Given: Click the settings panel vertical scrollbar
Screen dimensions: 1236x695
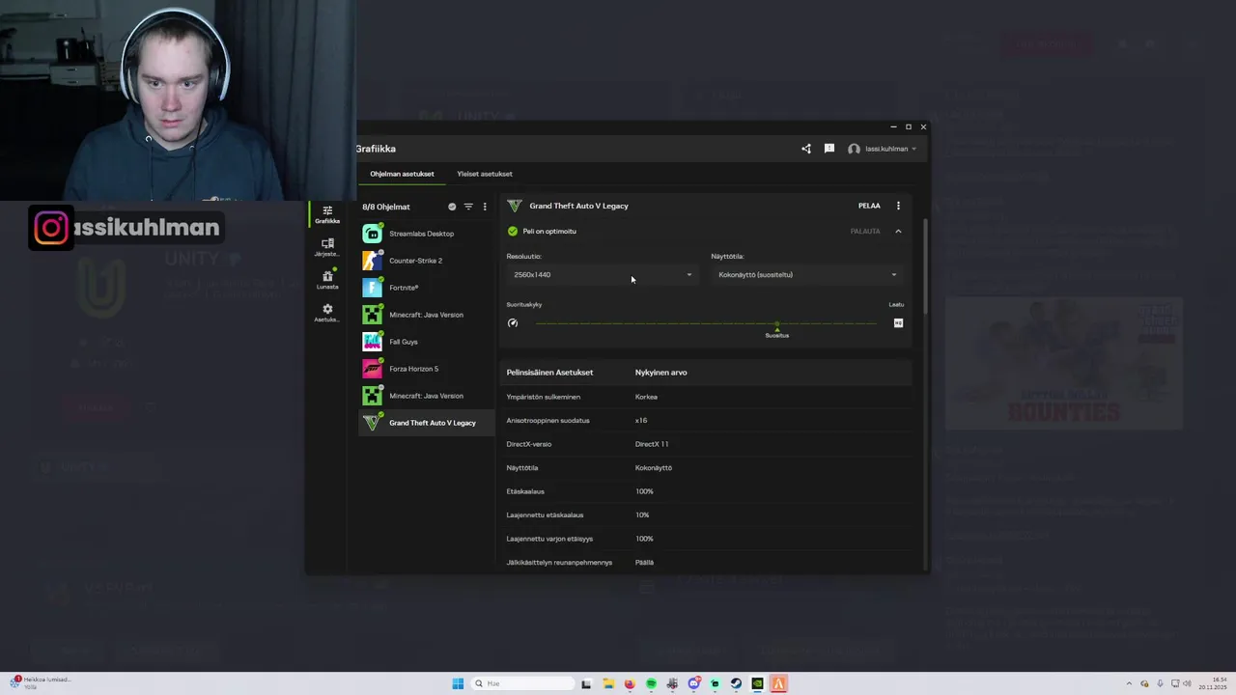Looking at the screenshot, I should point(925,265).
